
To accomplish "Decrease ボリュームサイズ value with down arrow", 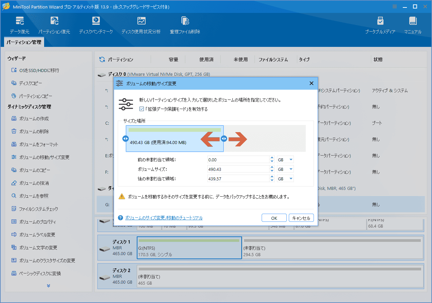I will (272, 171).
